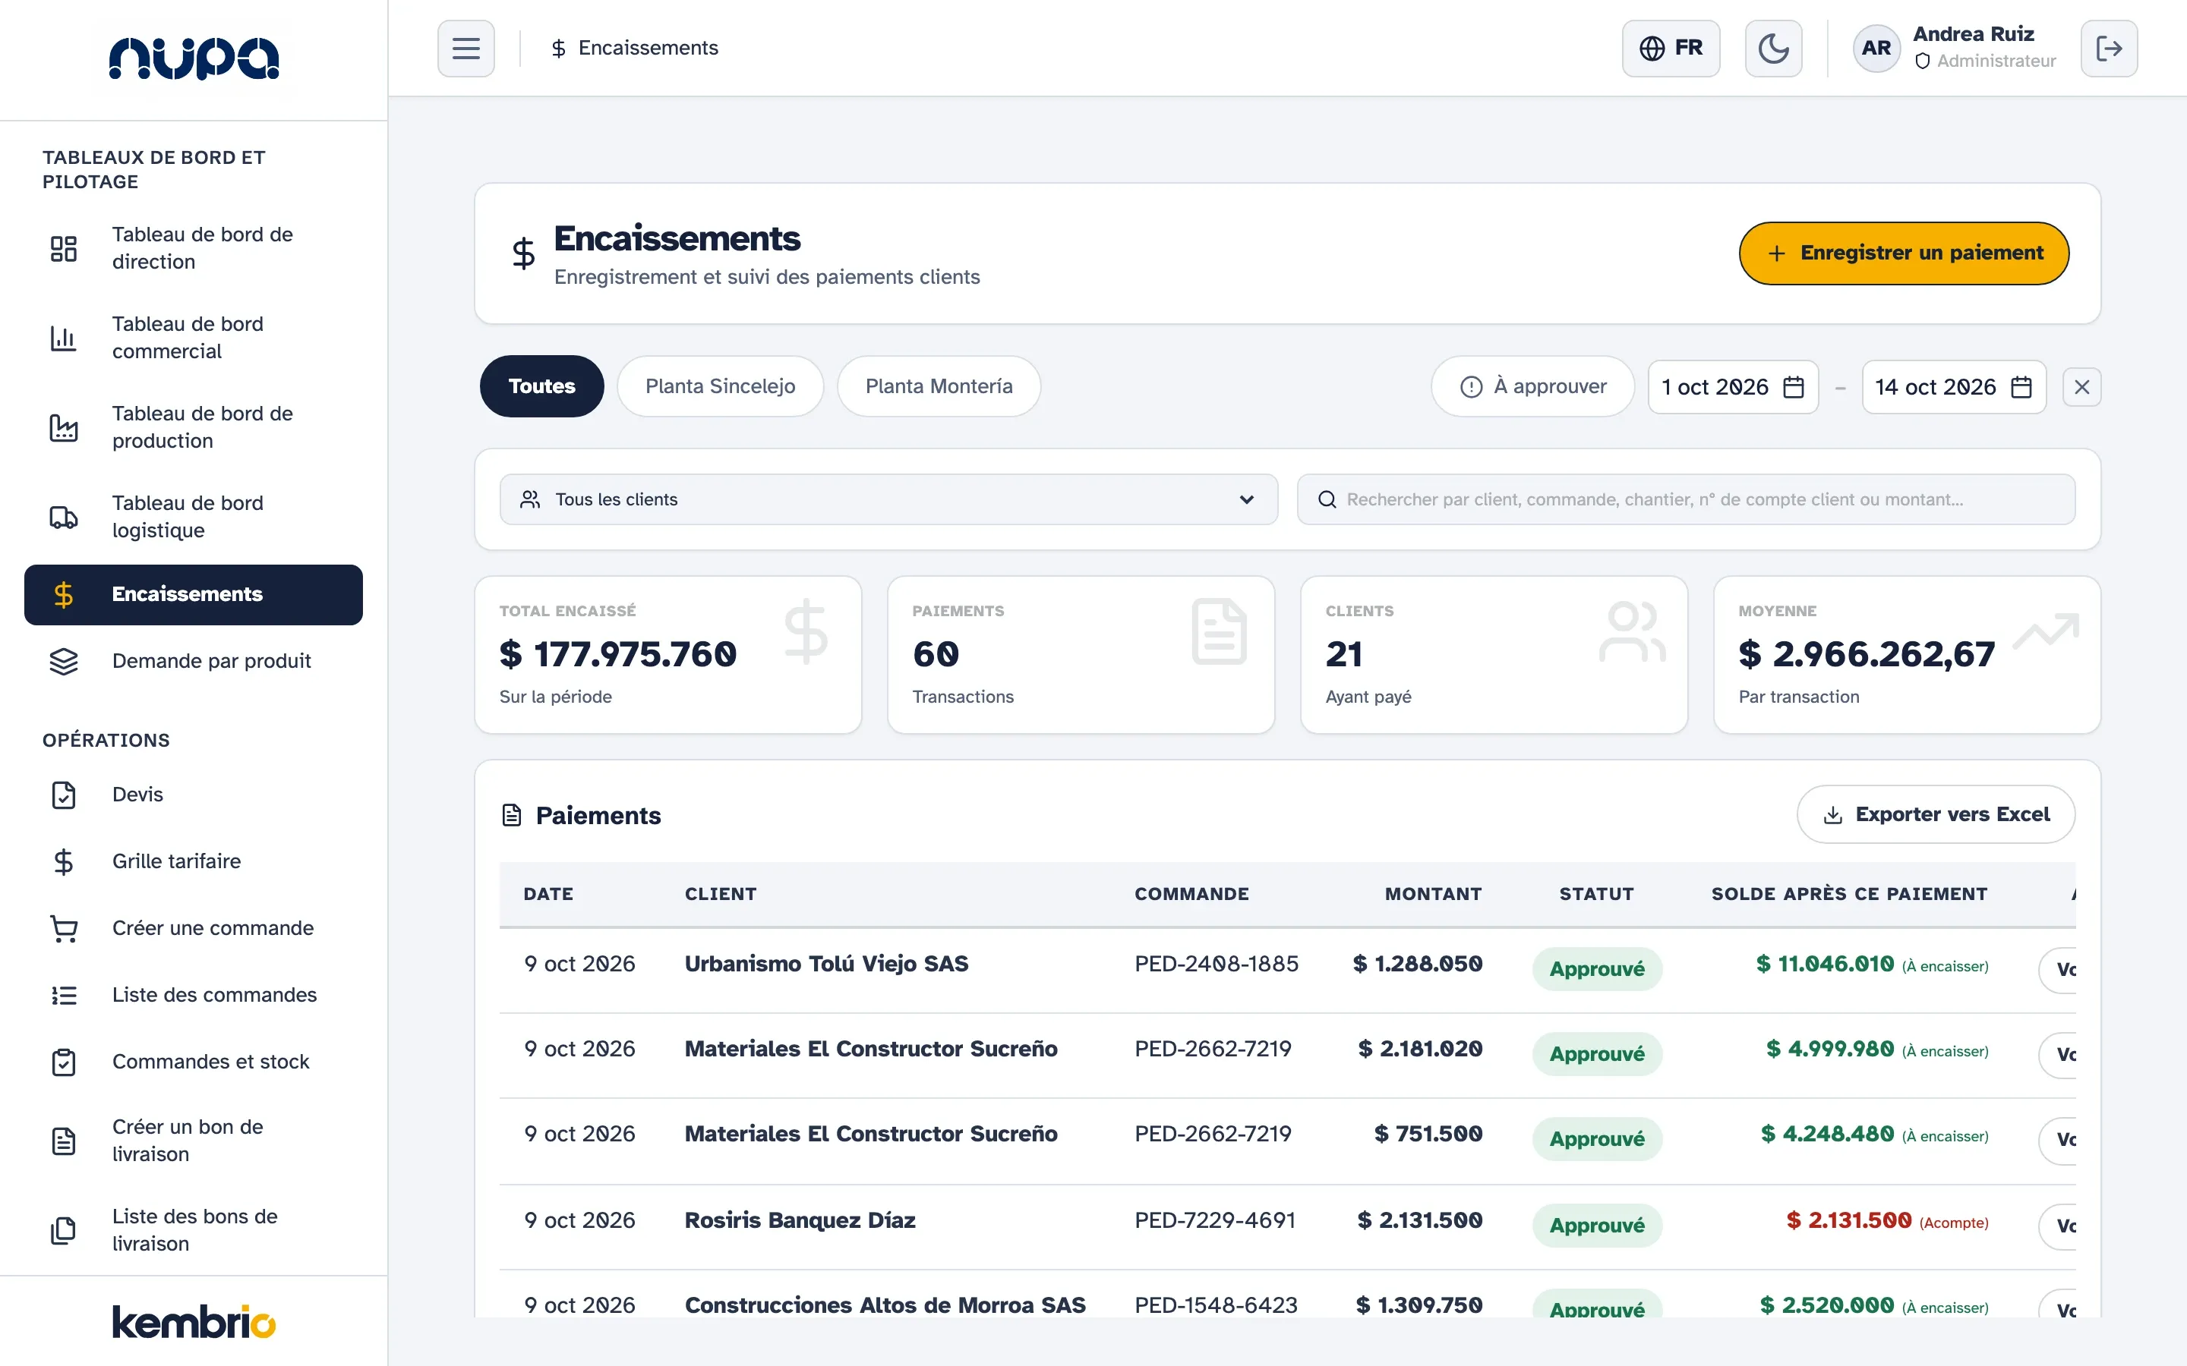
Task: Open Tableau de bord de direction
Action: point(194,248)
